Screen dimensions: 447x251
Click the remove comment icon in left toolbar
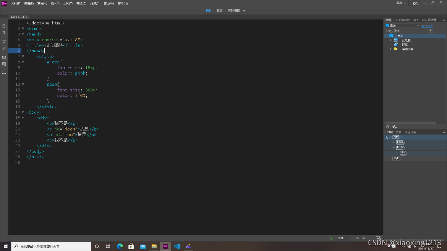tap(4, 64)
